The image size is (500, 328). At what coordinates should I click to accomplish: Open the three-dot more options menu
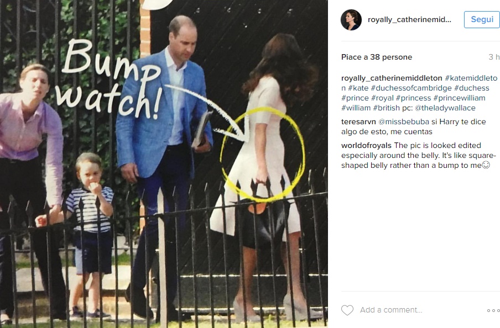tap(493, 310)
